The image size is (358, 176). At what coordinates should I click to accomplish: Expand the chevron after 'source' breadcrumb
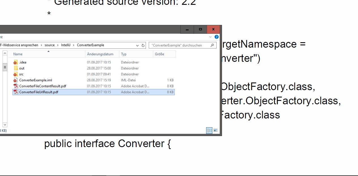tap(58, 45)
